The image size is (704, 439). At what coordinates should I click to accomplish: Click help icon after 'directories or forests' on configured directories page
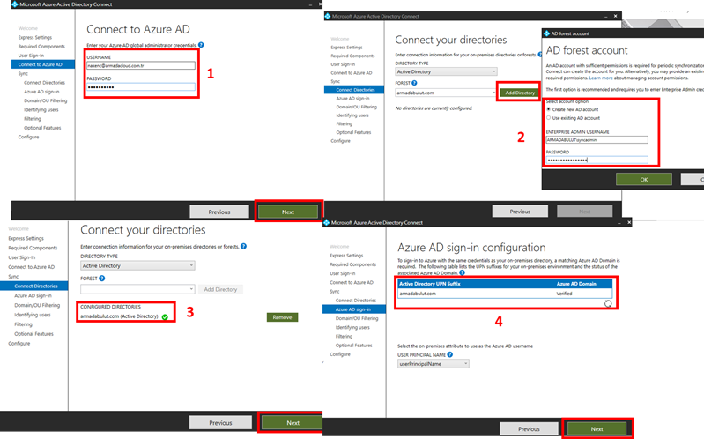coord(243,246)
